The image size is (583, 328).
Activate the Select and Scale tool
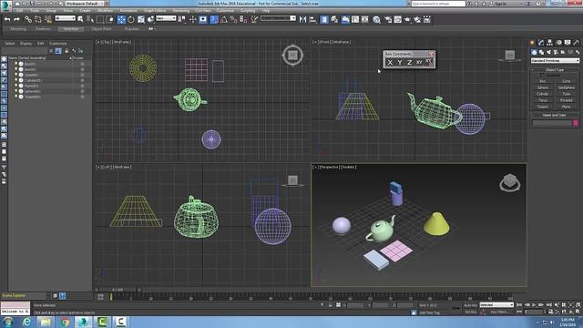(x=141, y=19)
